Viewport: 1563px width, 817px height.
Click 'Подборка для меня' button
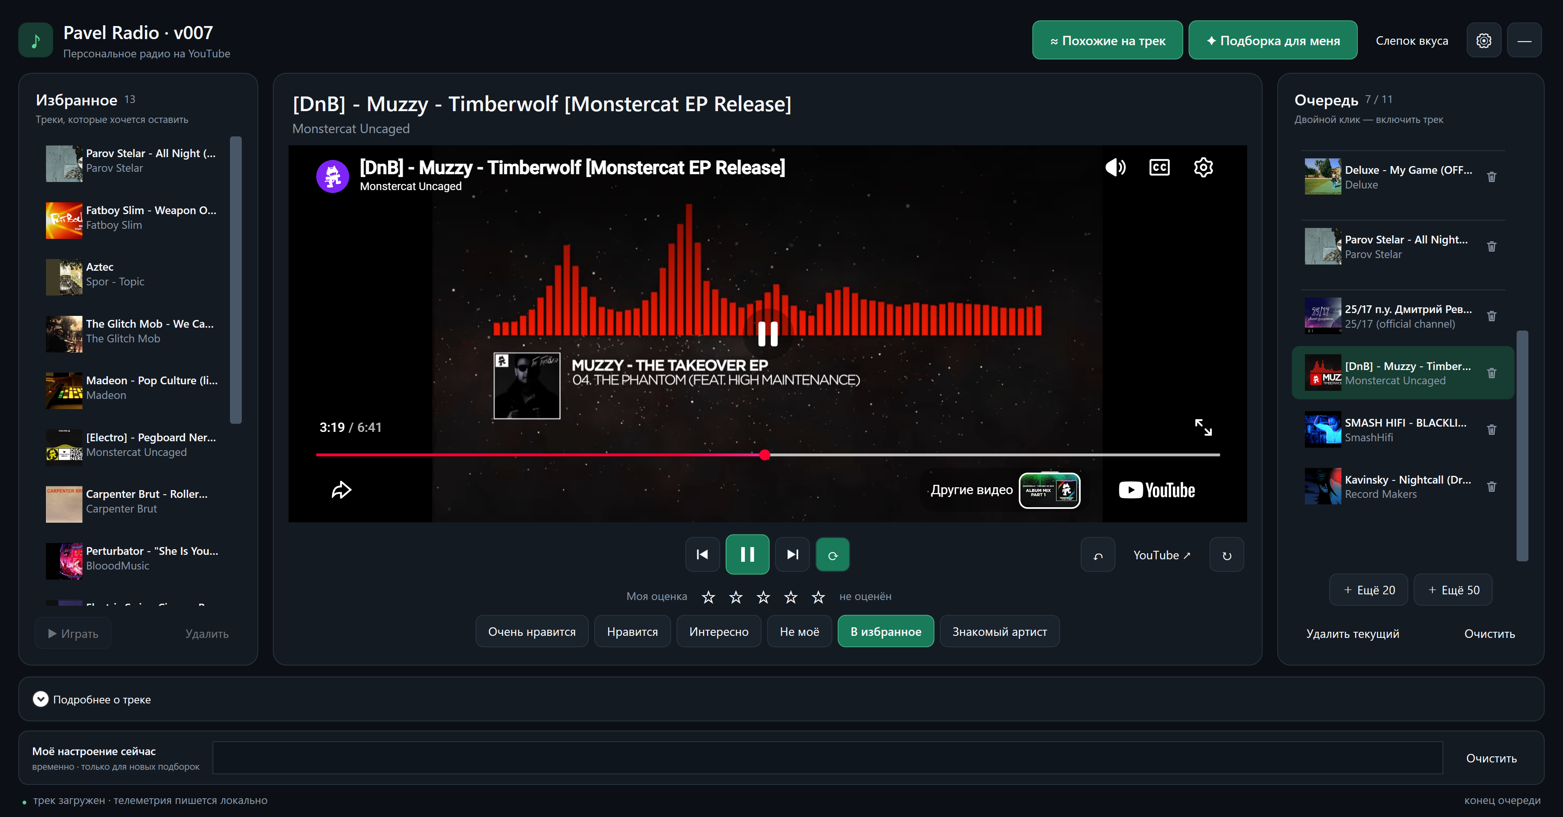point(1272,40)
